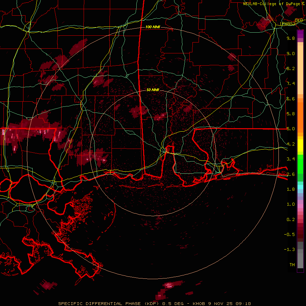This screenshot has height=306, width=306.
Task: Click the 2.6 value on the color scale
Action: (291, 174)
